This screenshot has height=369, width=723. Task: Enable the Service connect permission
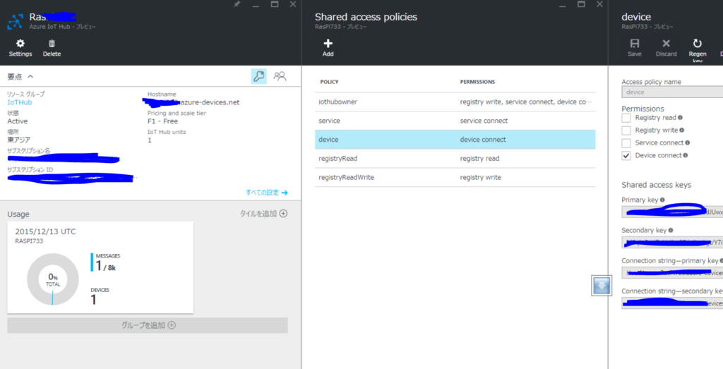[626, 143]
